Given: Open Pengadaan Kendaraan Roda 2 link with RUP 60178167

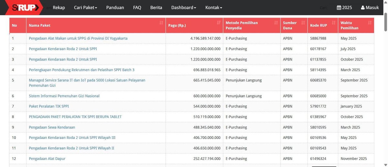Looking at the screenshot, I should pyautogui.click(x=63, y=49).
